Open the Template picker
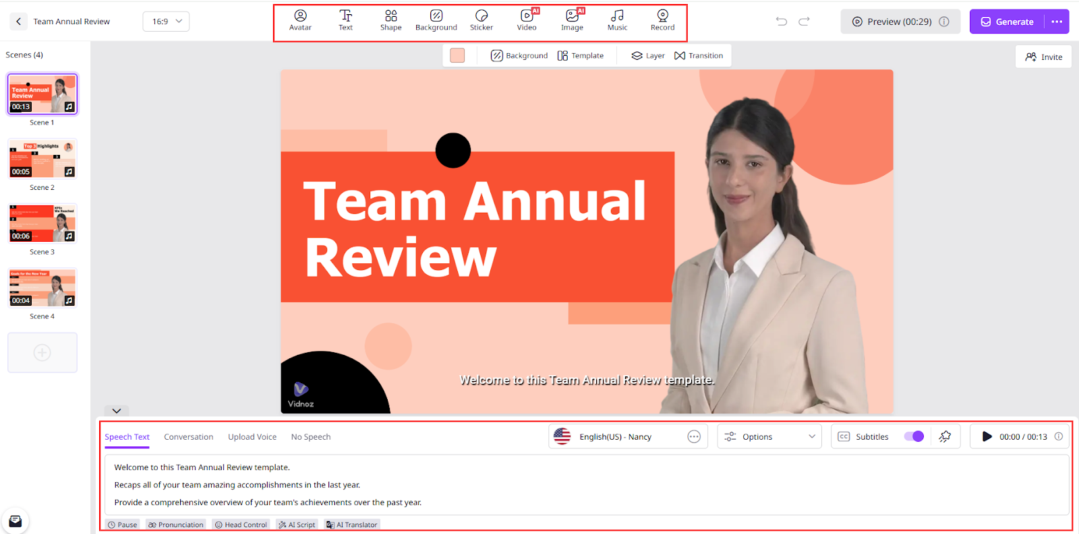Screen dimensions: 1079x534 (x=581, y=56)
